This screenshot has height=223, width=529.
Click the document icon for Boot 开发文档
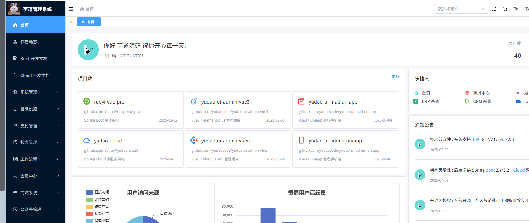[15, 58]
